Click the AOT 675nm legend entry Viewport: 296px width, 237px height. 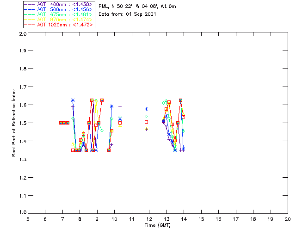pyautogui.click(x=59, y=14)
